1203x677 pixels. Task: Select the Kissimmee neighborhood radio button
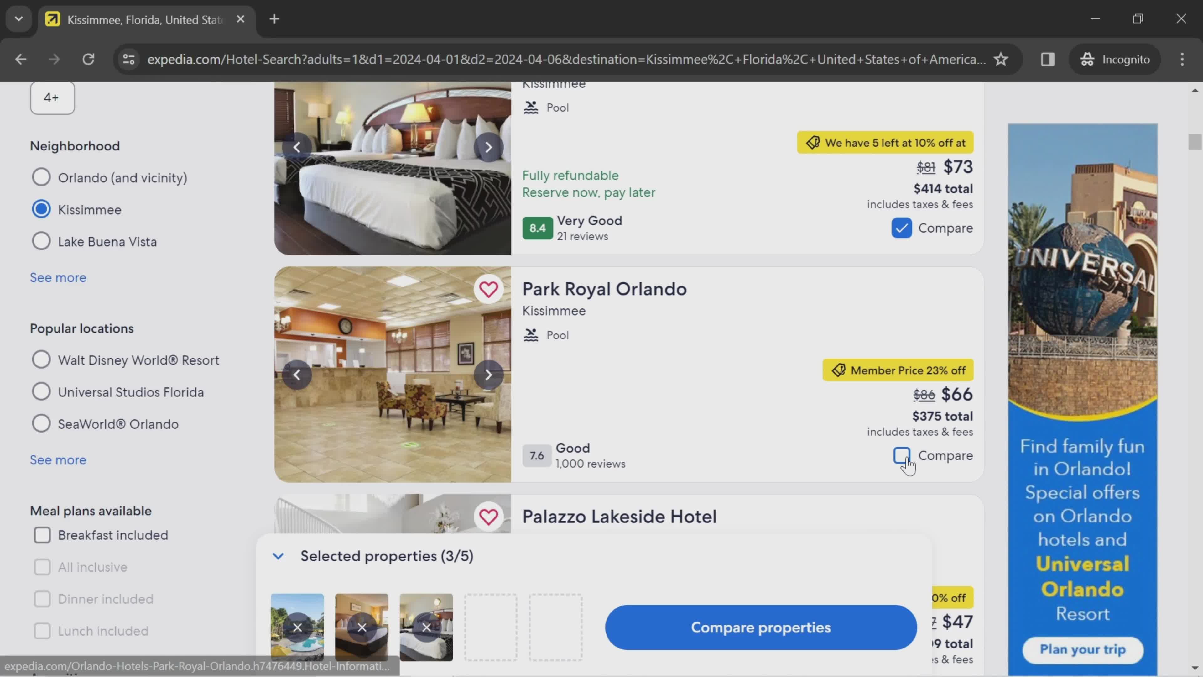click(41, 208)
